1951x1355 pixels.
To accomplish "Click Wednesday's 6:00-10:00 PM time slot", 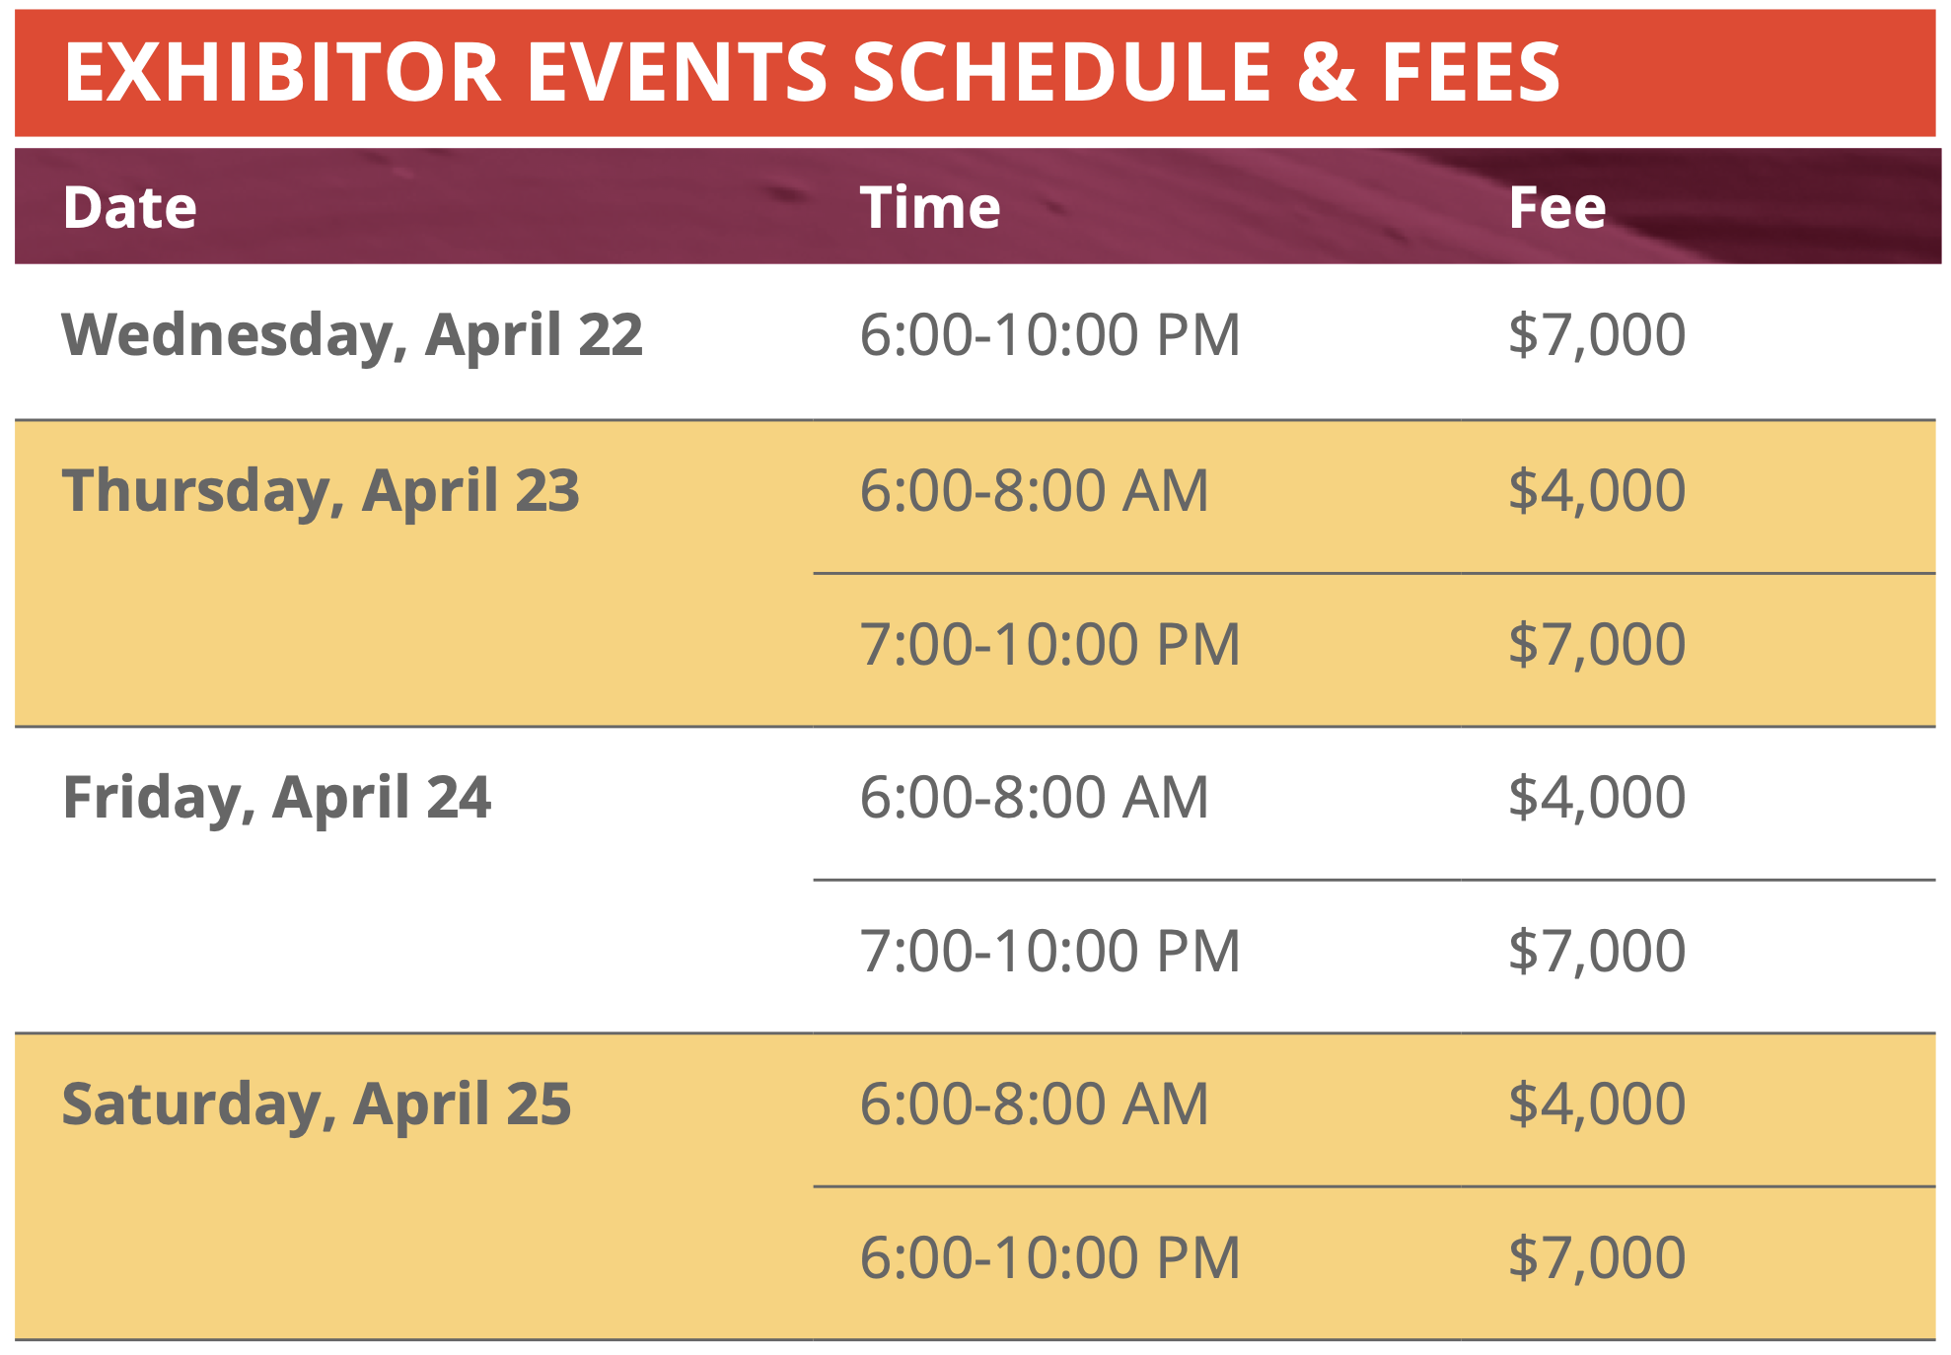I will (x=1049, y=335).
